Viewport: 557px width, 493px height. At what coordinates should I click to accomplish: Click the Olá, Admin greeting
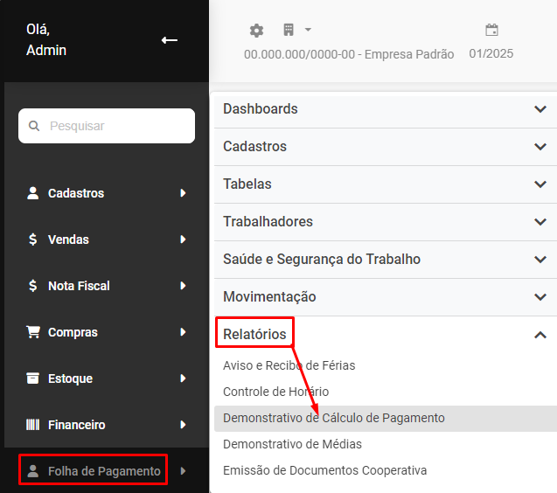pos(46,39)
